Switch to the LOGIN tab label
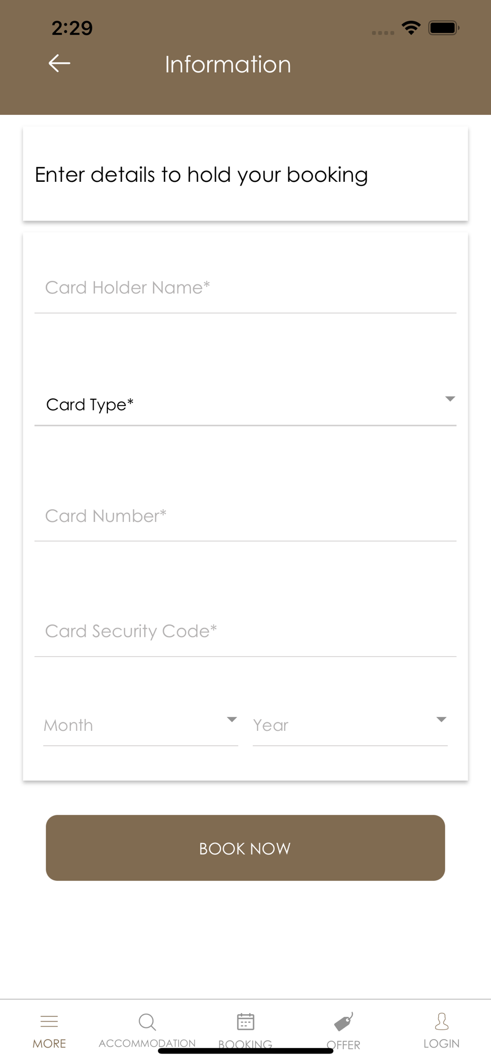 442,1043
